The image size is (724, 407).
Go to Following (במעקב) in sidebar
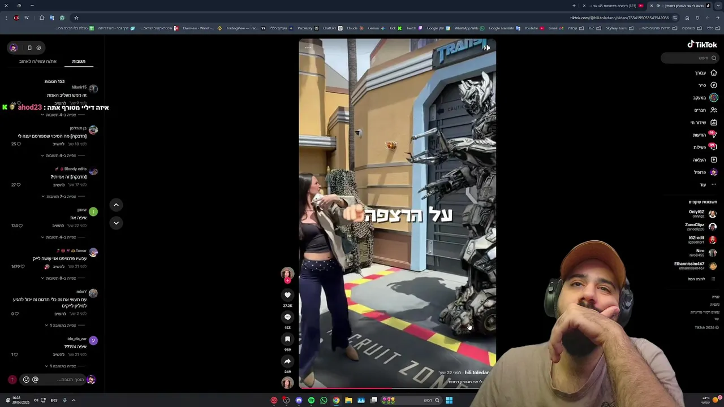(705, 98)
